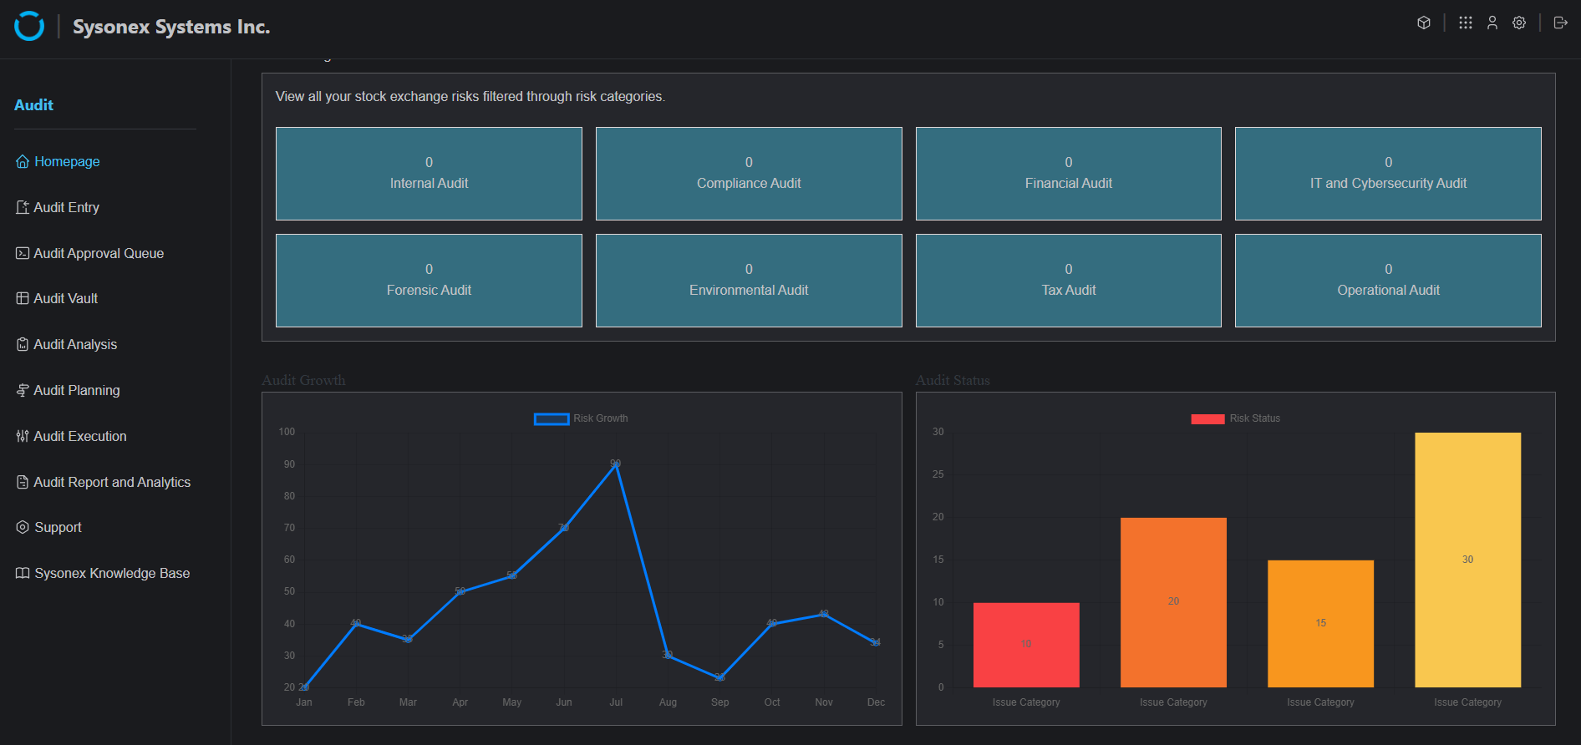Toggle the Risk Status legend item
This screenshot has height=745, width=1581.
pyautogui.click(x=1235, y=418)
